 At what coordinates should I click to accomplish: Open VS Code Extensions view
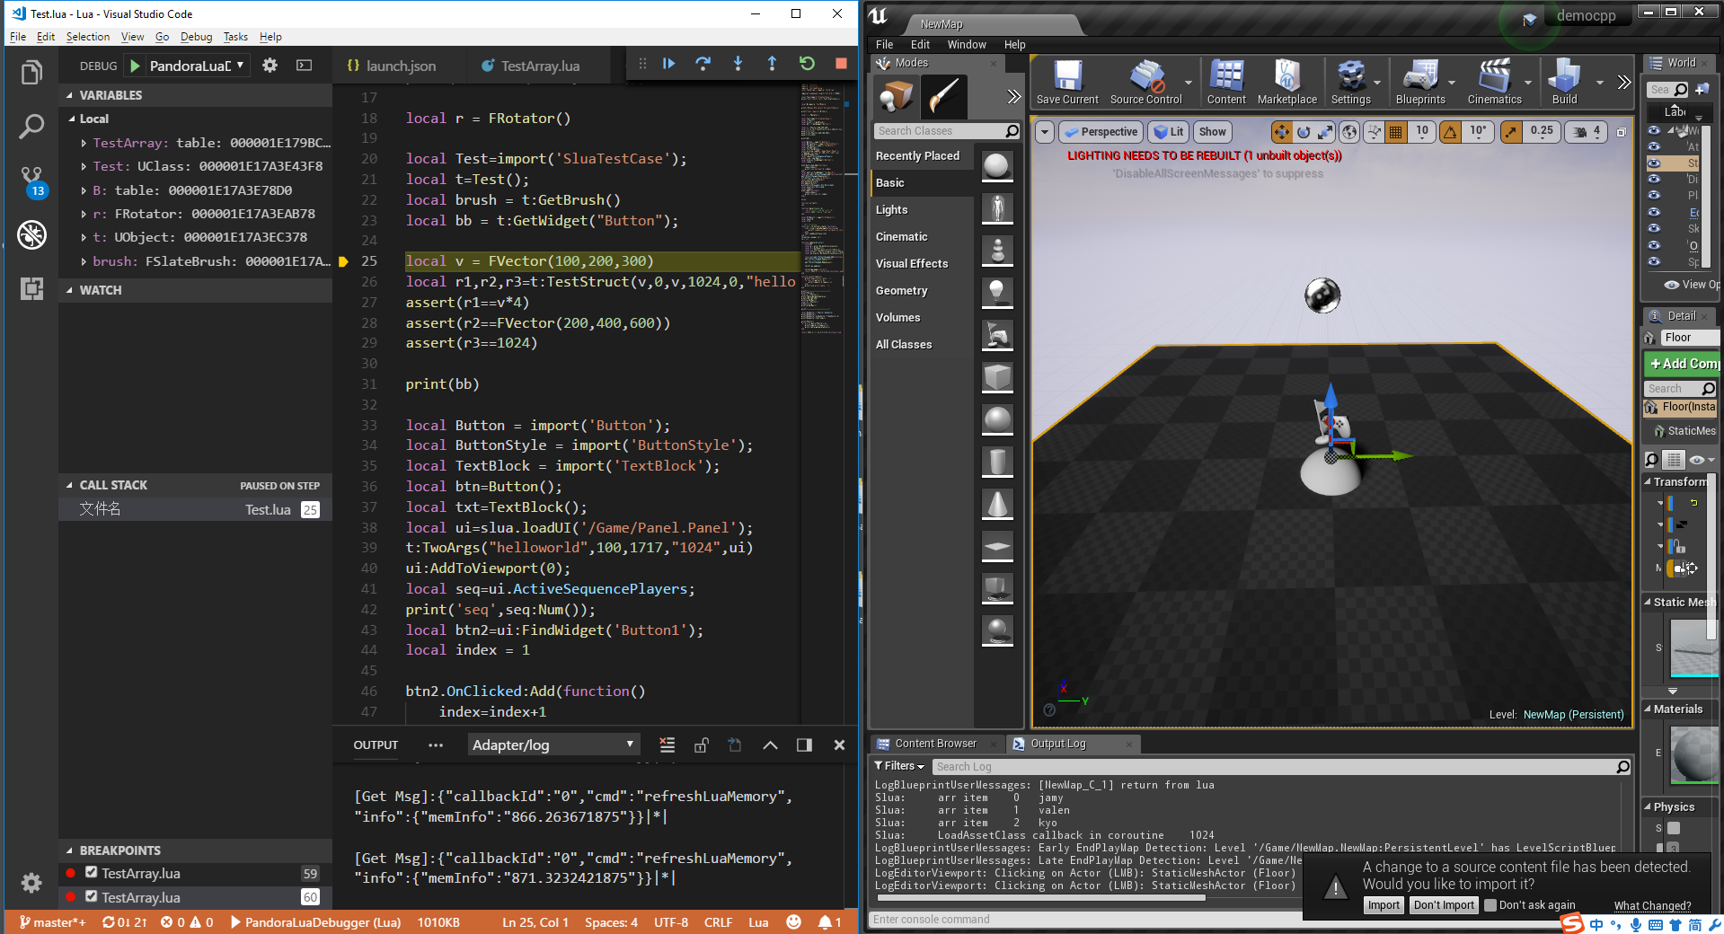(31, 288)
